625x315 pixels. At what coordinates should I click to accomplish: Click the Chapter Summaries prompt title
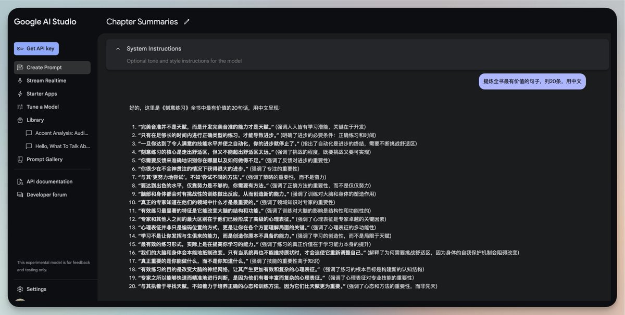tap(142, 22)
